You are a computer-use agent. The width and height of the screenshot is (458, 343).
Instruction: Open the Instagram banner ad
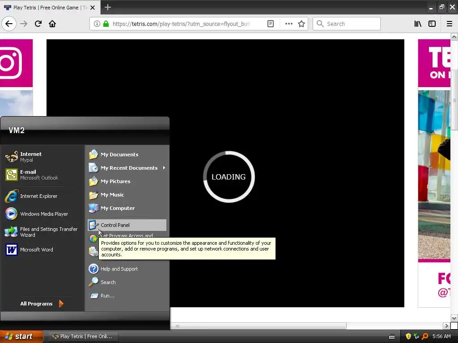17,63
